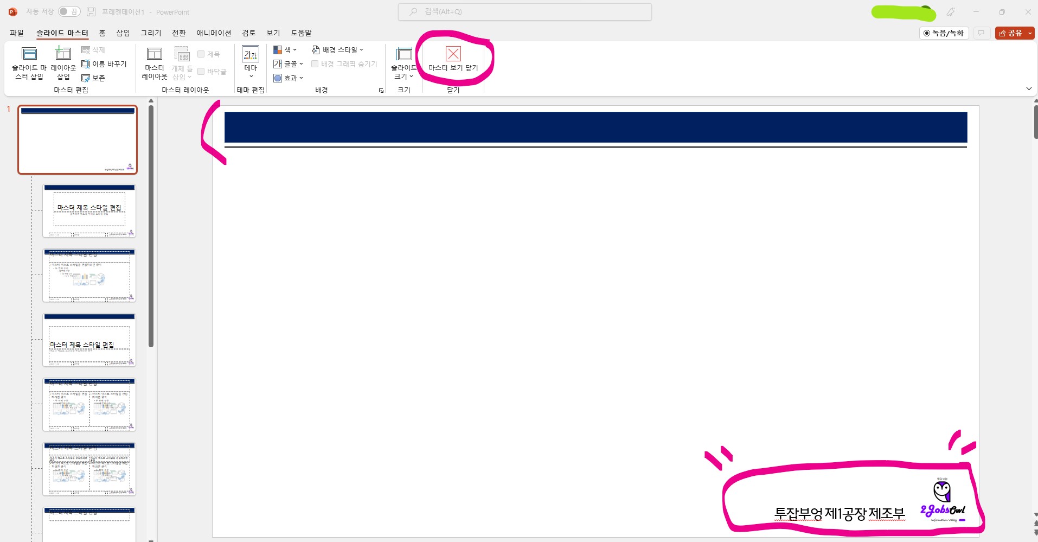Insert a new layout
Screen dimensions: 1038x542
pos(63,63)
